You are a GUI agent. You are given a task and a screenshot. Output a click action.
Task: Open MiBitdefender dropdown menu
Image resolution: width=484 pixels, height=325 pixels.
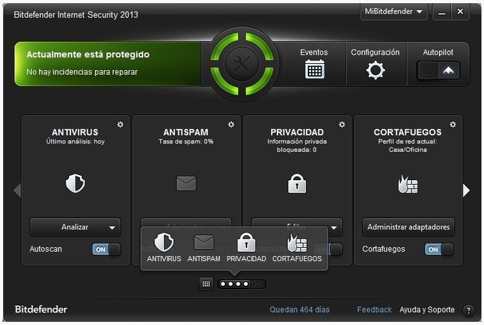coord(394,12)
